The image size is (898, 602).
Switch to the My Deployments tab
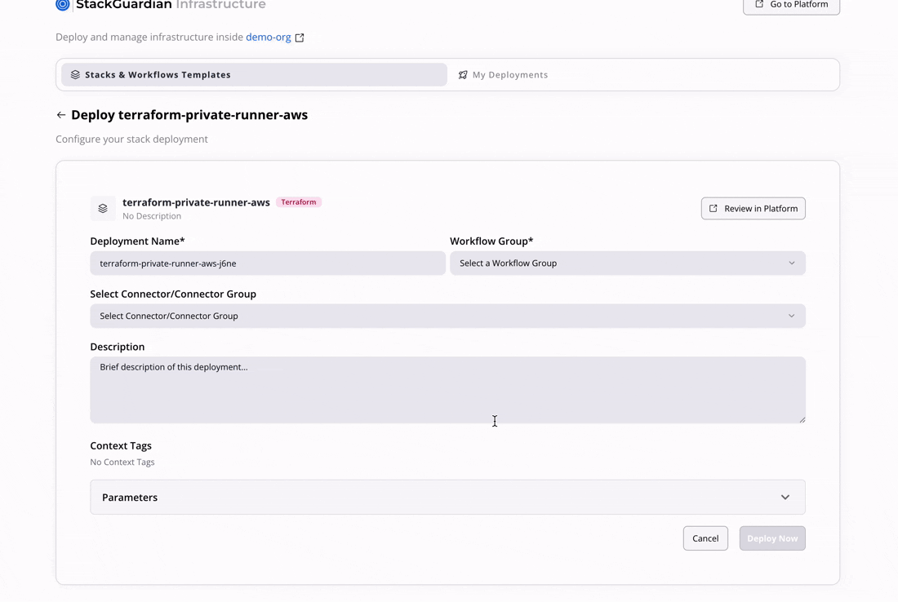click(510, 75)
